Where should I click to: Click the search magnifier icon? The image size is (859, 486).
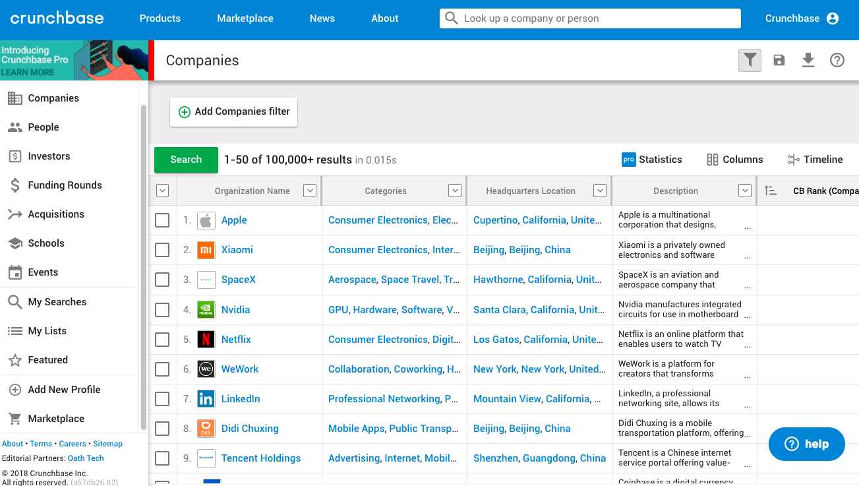tap(452, 18)
